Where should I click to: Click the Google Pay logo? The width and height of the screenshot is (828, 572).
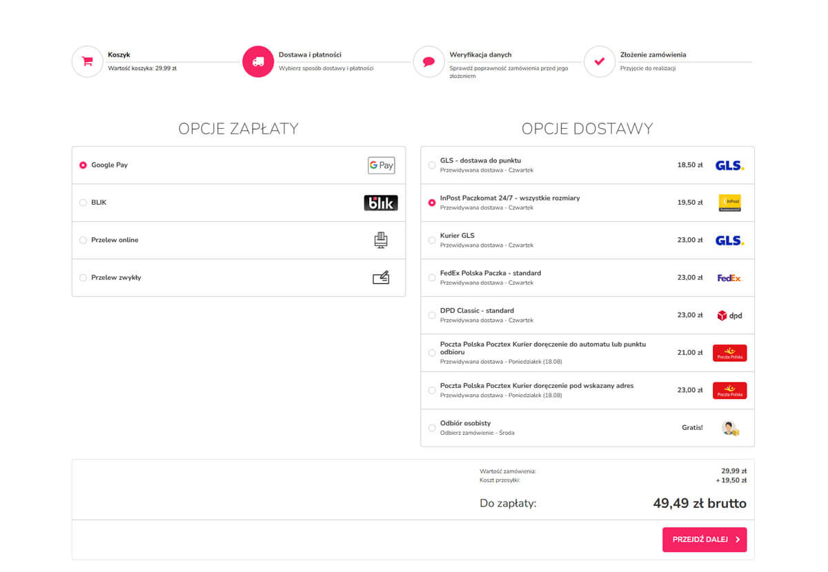point(381,165)
